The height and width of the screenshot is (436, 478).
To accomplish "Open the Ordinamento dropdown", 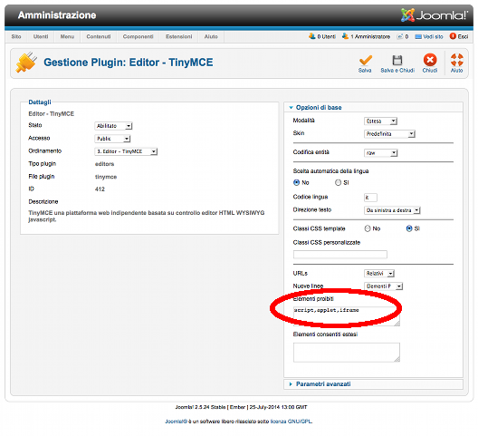I will 126,151.
